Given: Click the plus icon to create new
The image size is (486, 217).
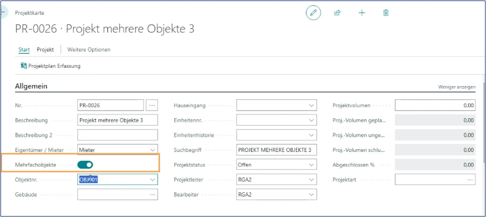Looking at the screenshot, I should click(x=362, y=13).
